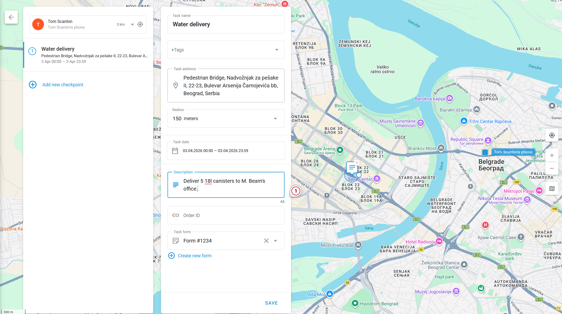Click the task message marker on the map

(352, 167)
